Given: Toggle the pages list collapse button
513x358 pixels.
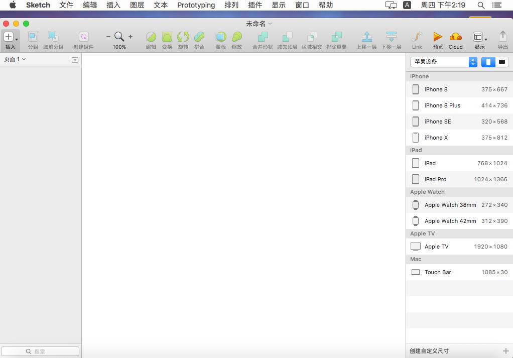Looking at the screenshot, I should (x=75, y=60).
